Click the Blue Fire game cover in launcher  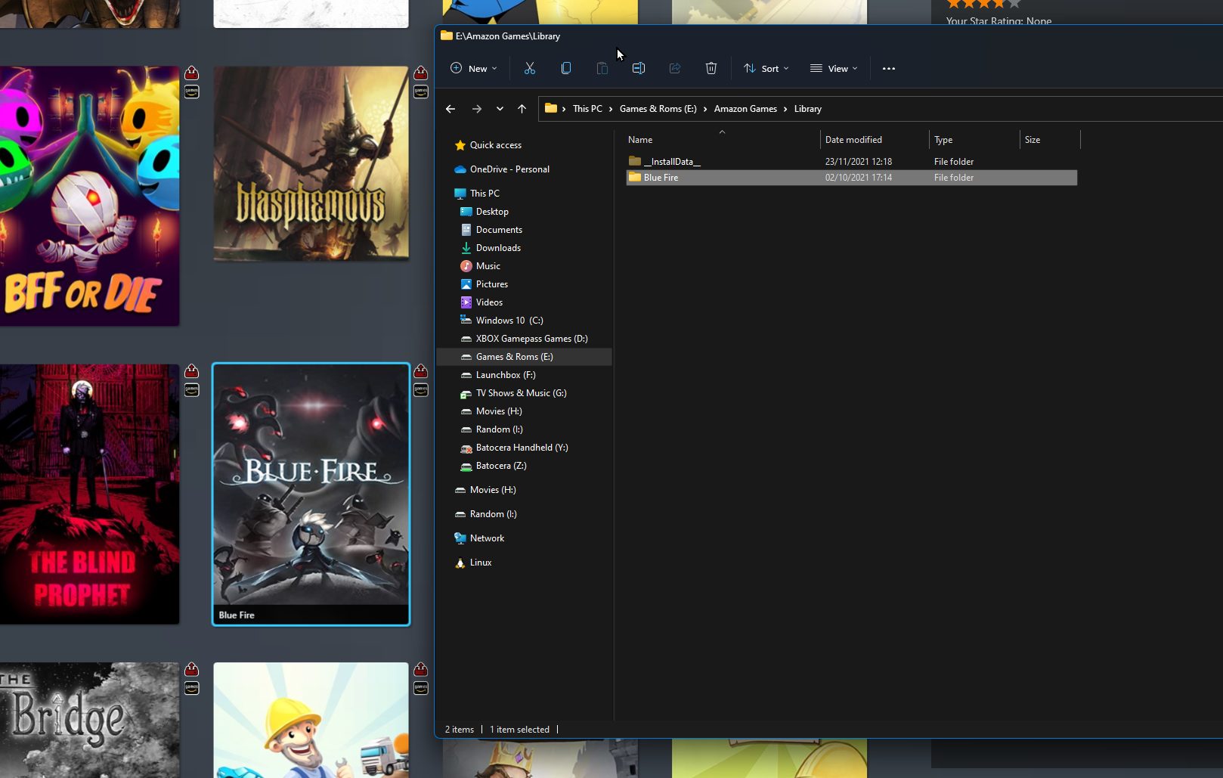click(311, 494)
